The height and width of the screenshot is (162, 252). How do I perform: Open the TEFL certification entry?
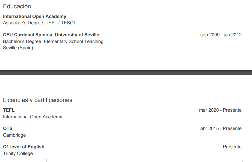[x=9, y=110]
